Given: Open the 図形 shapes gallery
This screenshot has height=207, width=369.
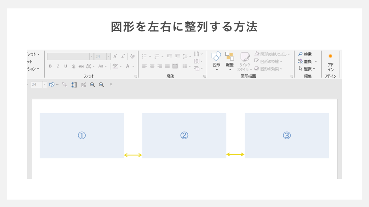Looking at the screenshot, I should click(x=216, y=61).
